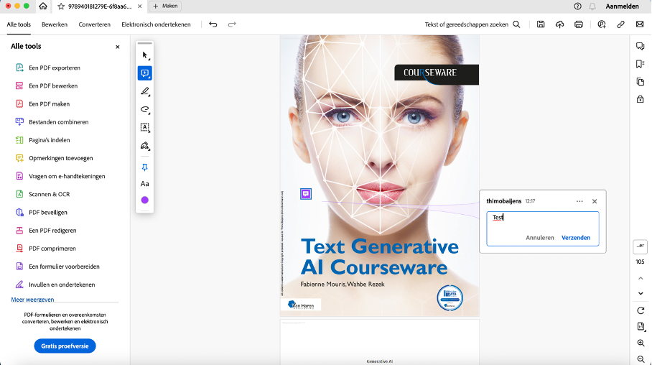Print the document

click(x=579, y=24)
